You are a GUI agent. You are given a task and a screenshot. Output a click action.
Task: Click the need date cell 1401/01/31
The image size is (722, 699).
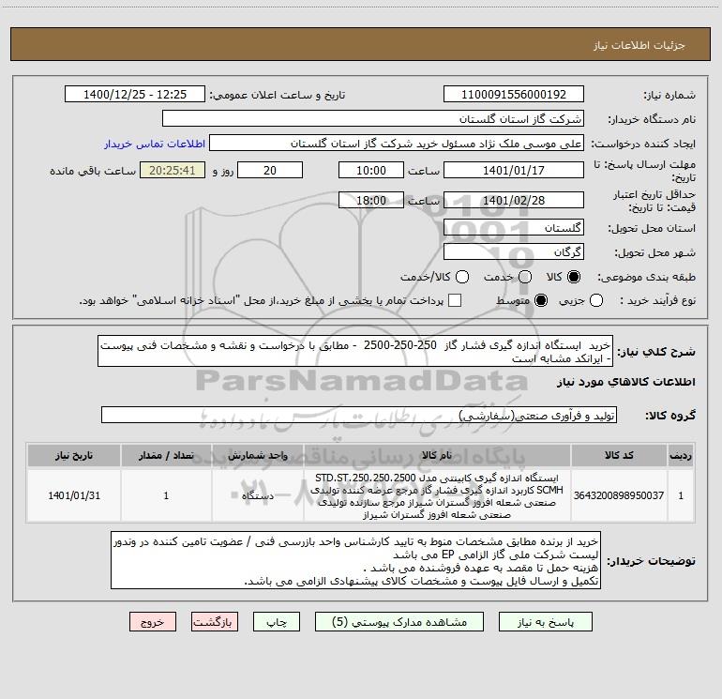pyautogui.click(x=74, y=495)
